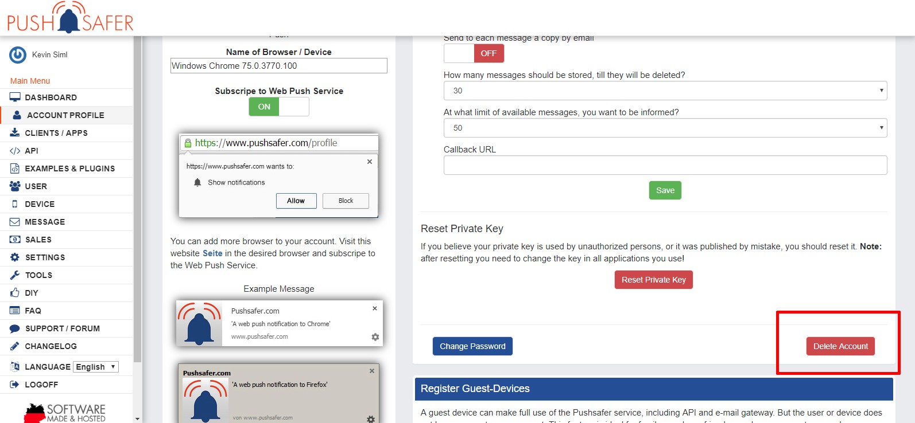Screen dimensions: 915x423
Task: Click the Dashboard monitor icon
Action: [15, 97]
